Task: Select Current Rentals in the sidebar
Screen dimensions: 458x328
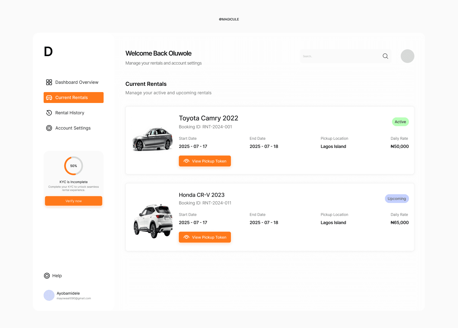Action: tap(74, 98)
